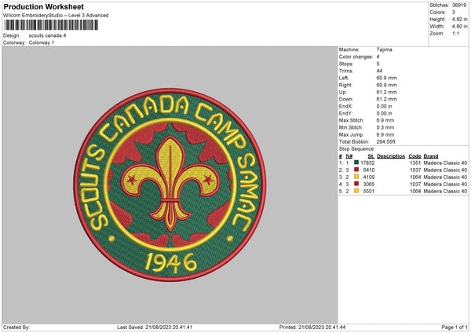This screenshot has width=471, height=333.
Task: Click the 'Brand' column header
Action: pyautogui.click(x=431, y=156)
